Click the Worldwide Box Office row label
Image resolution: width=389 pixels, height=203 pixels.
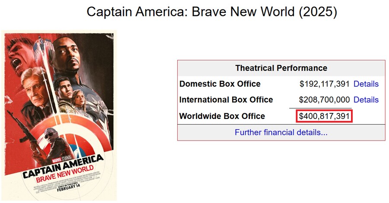[x=222, y=116]
